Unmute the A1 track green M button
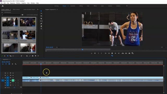Viewport: 167px width, 94px height. [13, 80]
